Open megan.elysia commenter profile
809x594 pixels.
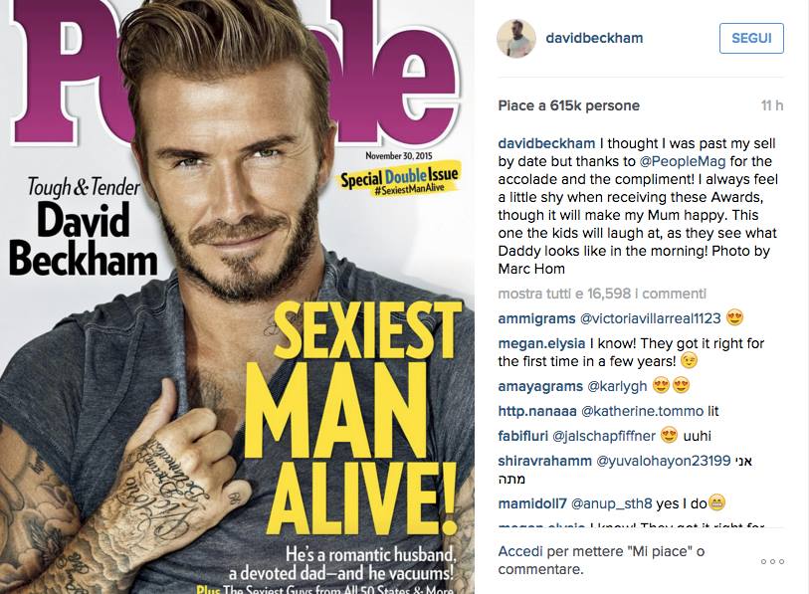541,343
